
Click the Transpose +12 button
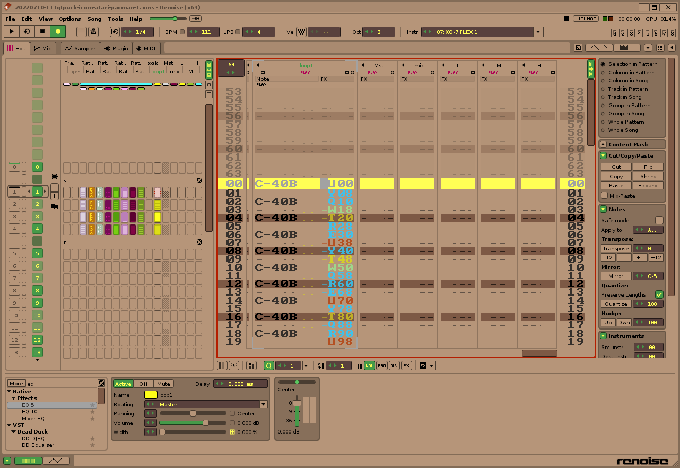coord(655,257)
